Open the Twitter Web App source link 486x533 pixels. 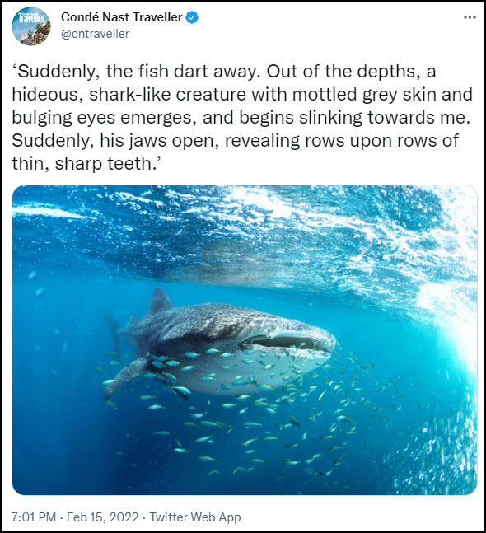[195, 517]
